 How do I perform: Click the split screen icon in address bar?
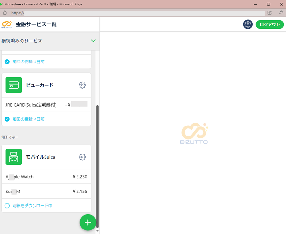pyautogui.click(x=270, y=13)
